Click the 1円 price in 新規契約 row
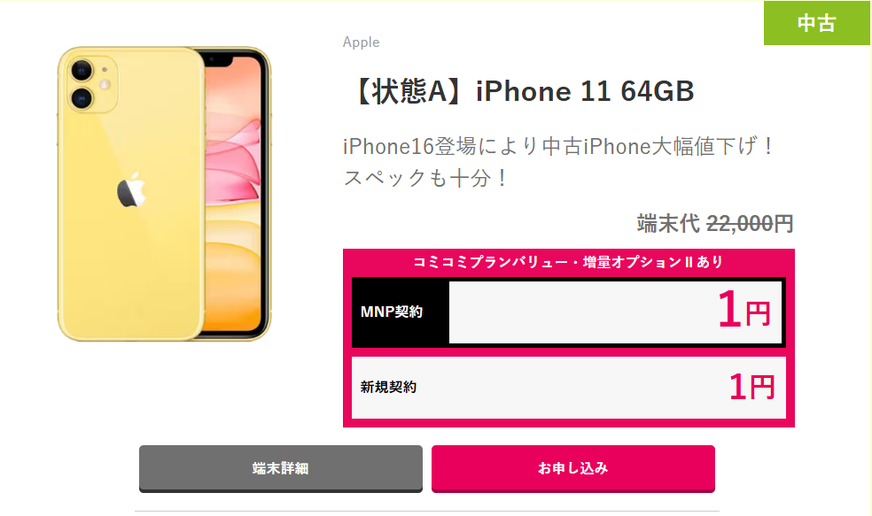872x516 pixels. point(751,387)
